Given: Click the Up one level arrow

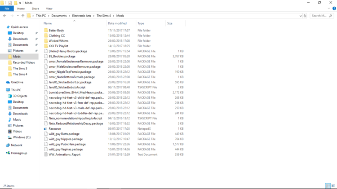Looking at the screenshot, I should point(23,16).
